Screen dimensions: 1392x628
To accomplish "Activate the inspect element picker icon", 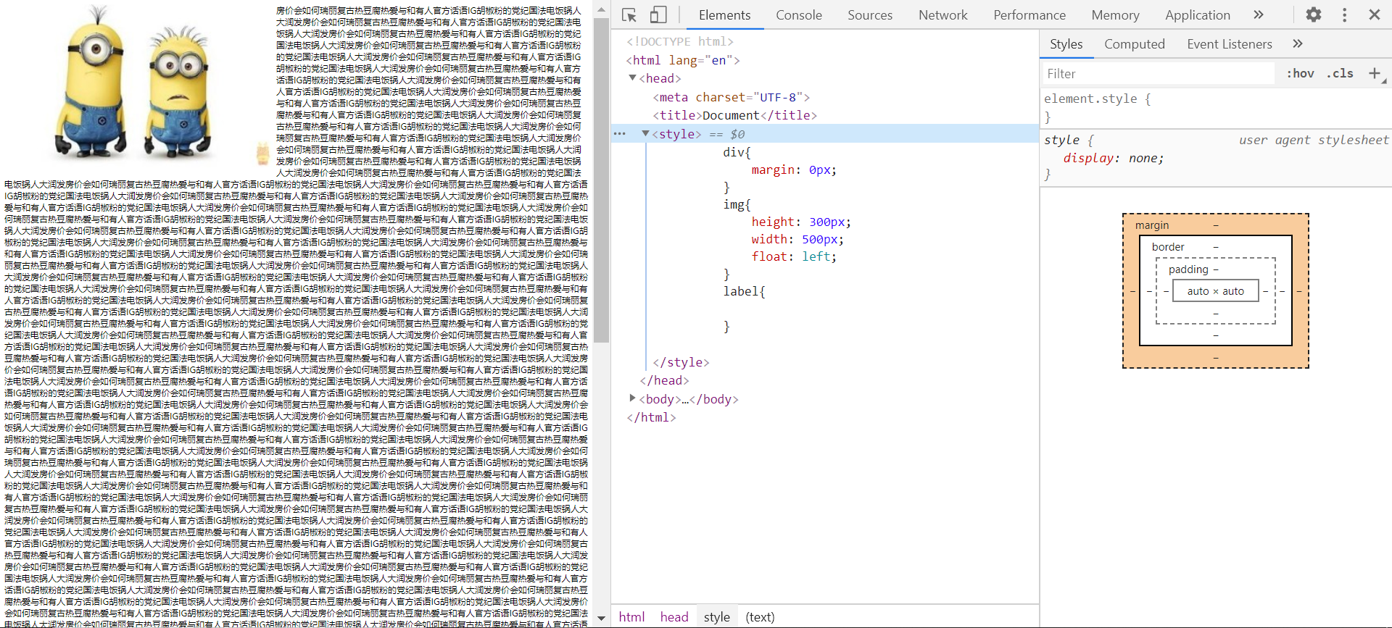I will click(629, 15).
